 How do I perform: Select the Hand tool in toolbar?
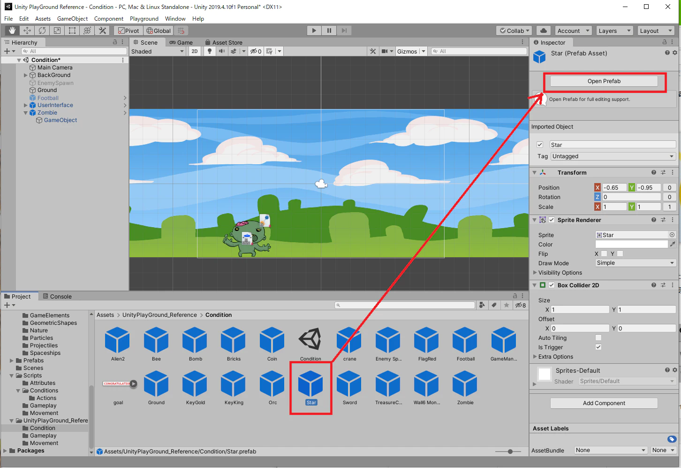[x=12, y=31]
